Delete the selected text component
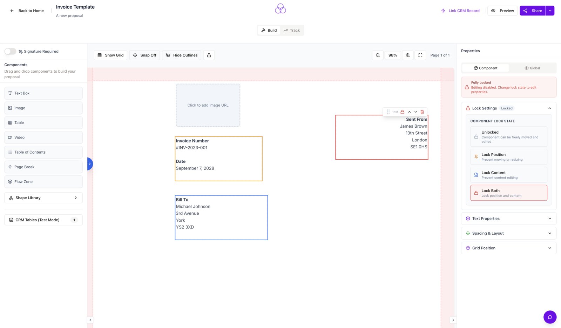This screenshot has width=561, height=328. tap(422, 112)
